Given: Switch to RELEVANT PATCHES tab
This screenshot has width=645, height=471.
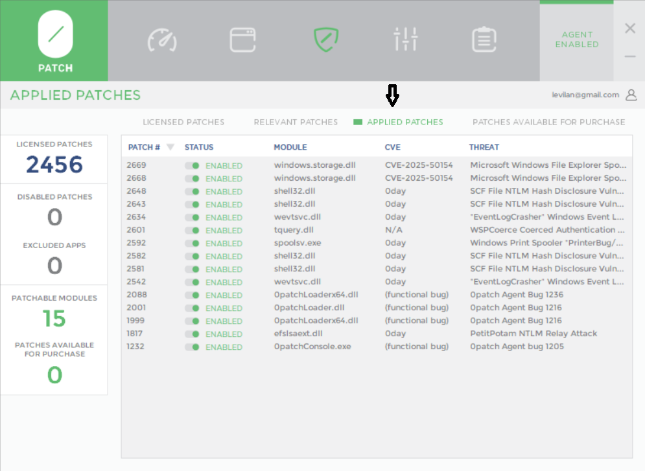Looking at the screenshot, I should [296, 122].
